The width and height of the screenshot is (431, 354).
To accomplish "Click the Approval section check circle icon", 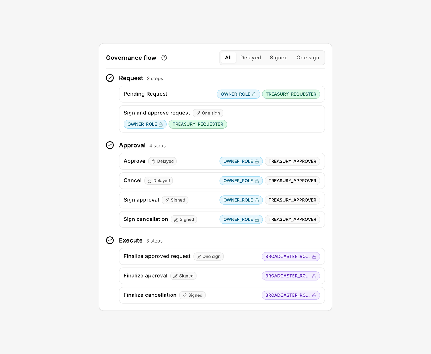I will click(x=110, y=145).
